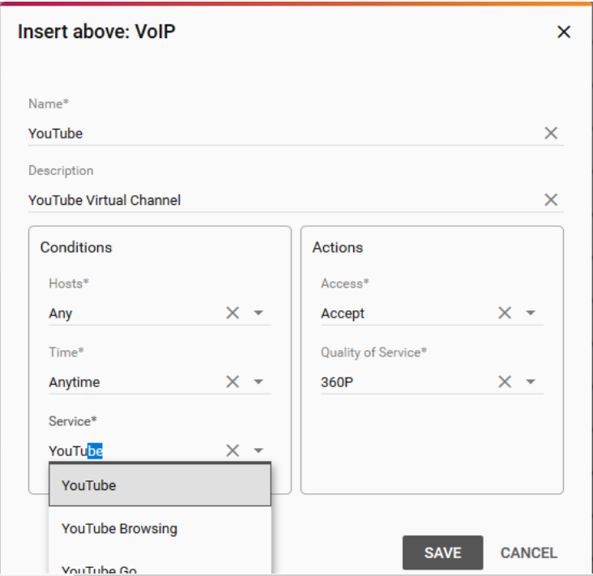This screenshot has width=593, height=576.
Task: Choose YouTube Browsing from the list
Action: pyautogui.click(x=160, y=528)
